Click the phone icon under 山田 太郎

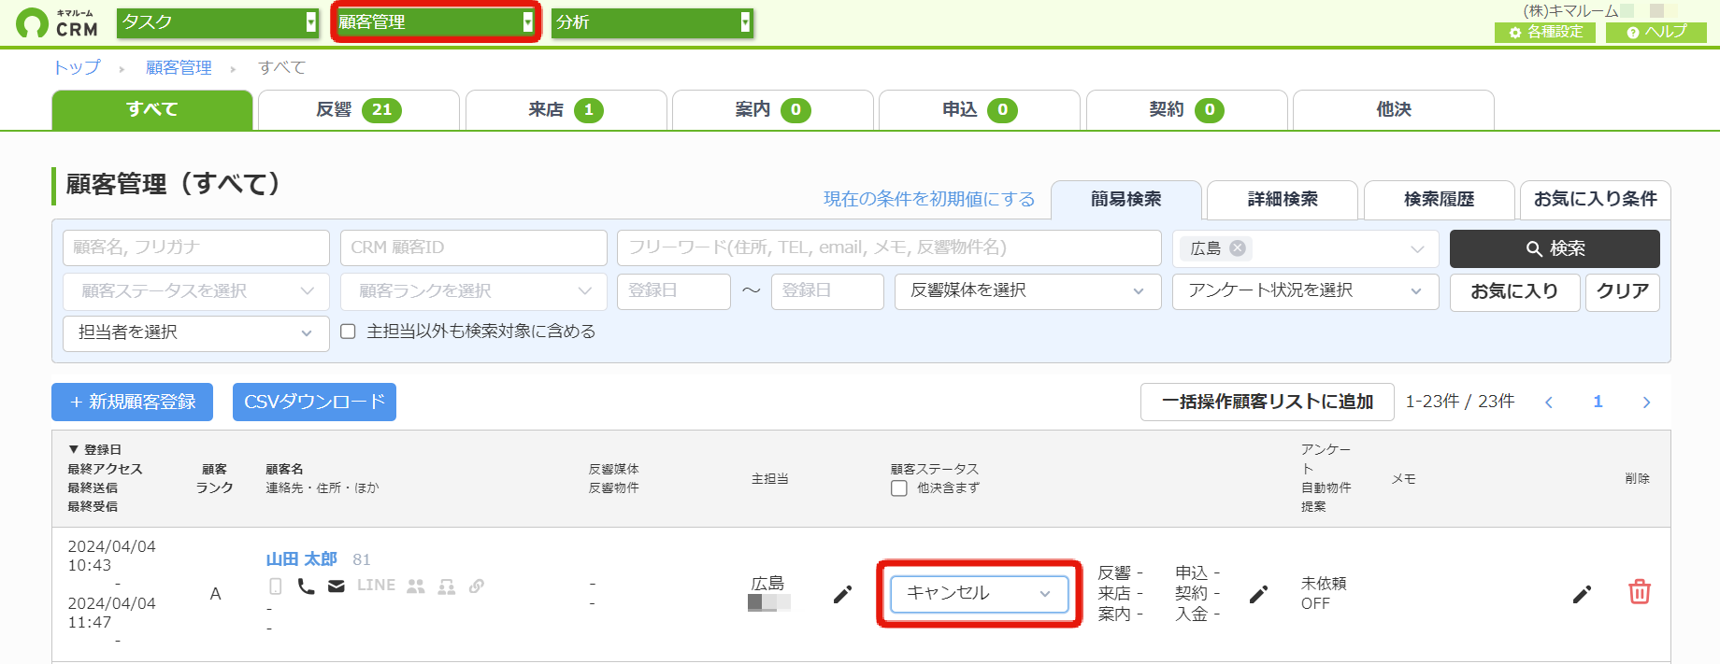(306, 586)
